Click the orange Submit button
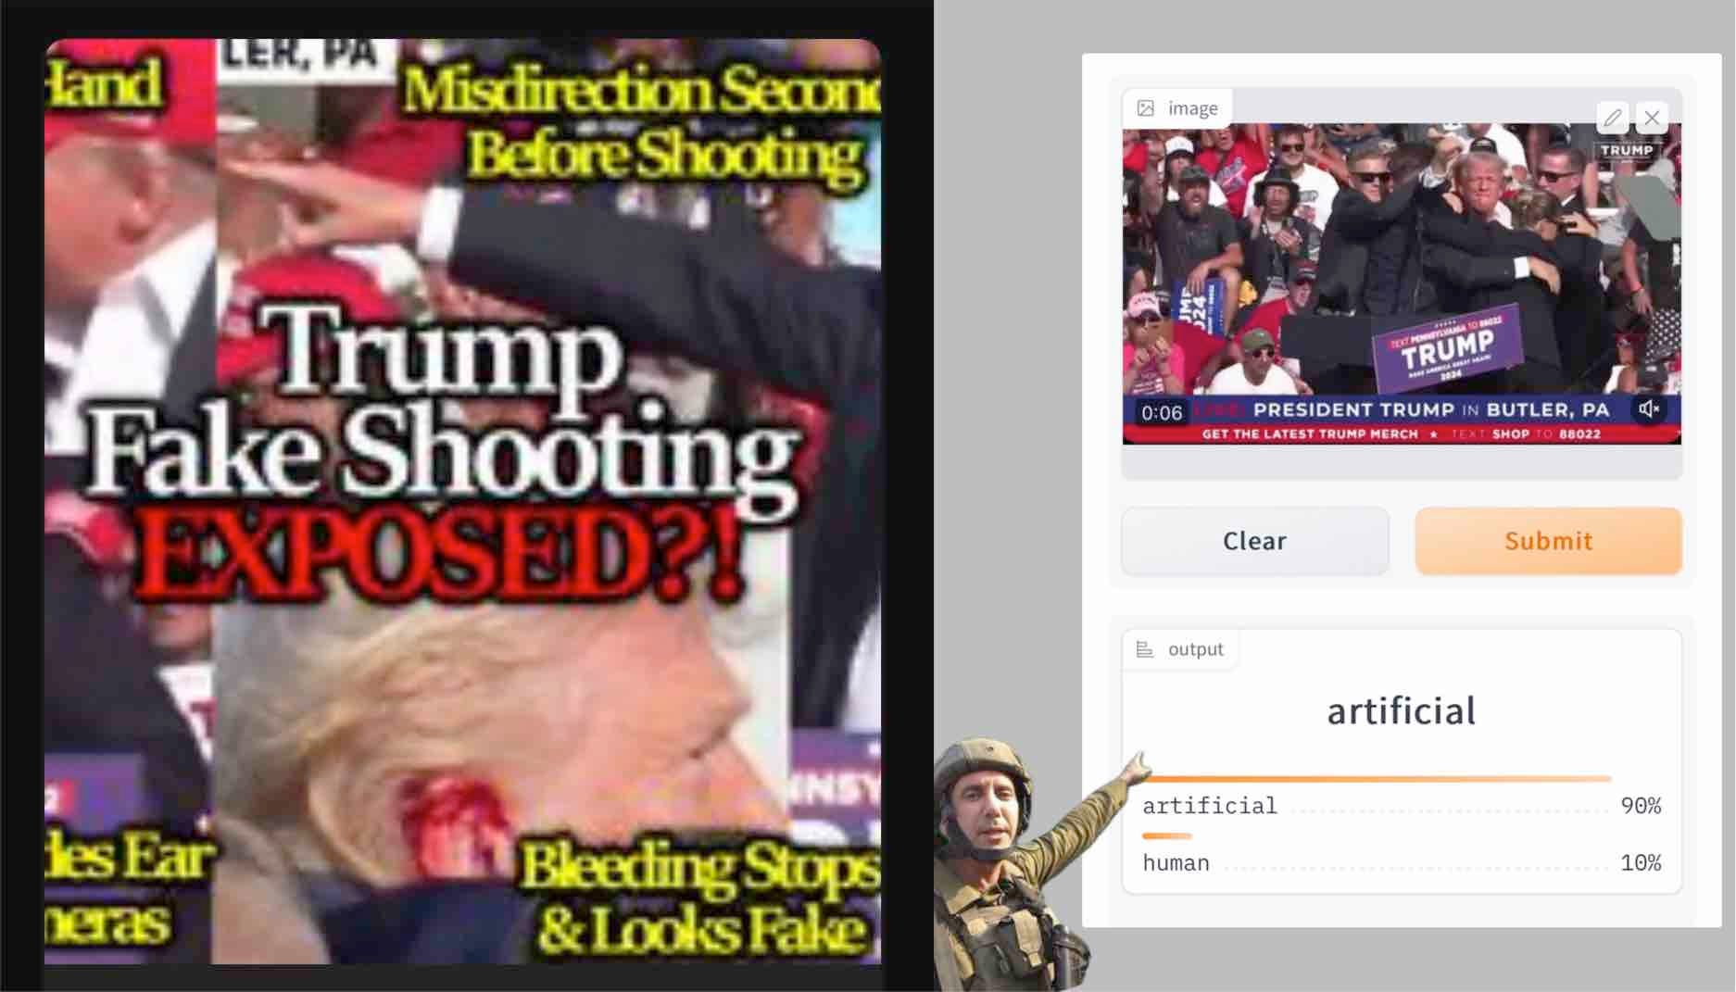This screenshot has width=1736, height=992. (1548, 541)
